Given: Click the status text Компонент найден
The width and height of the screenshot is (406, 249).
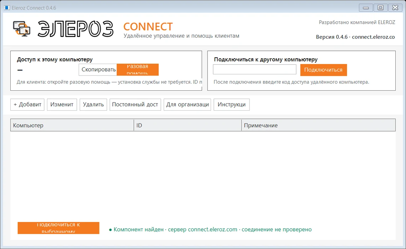Looking at the screenshot, I should click(138, 229).
